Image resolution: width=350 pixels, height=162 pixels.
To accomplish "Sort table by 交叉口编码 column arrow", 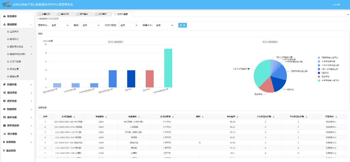I will (74, 117).
